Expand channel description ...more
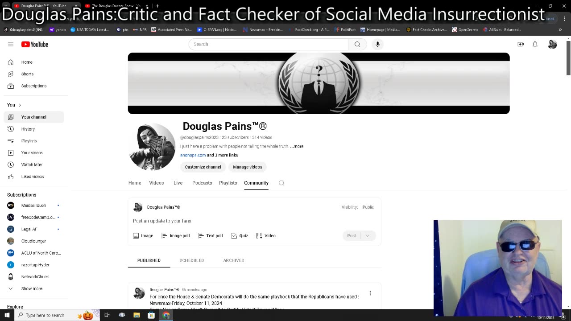The image size is (571, 321). click(x=297, y=146)
